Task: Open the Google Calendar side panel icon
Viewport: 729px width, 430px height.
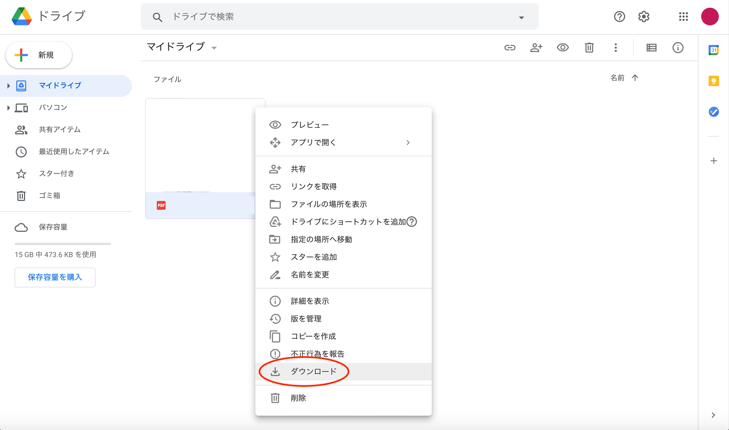Action: click(714, 50)
